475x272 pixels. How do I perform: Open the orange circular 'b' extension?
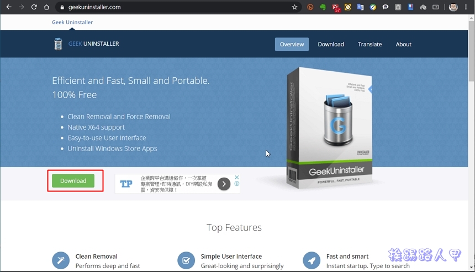[310, 7]
